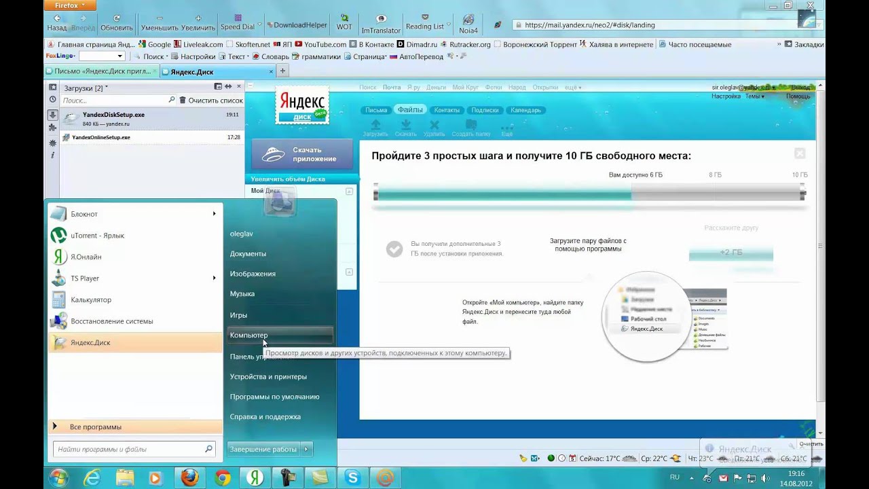Click the +2 ГБ button
The image size is (869, 489).
[x=731, y=253]
